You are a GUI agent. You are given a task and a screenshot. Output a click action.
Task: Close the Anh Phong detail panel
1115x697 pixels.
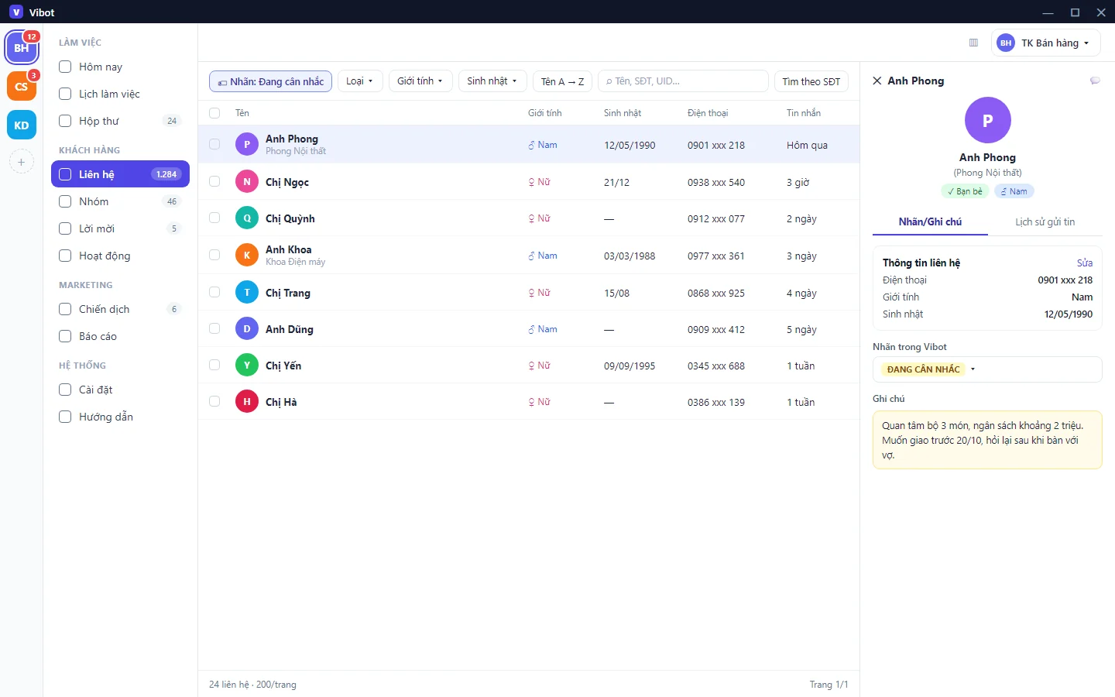click(x=877, y=81)
